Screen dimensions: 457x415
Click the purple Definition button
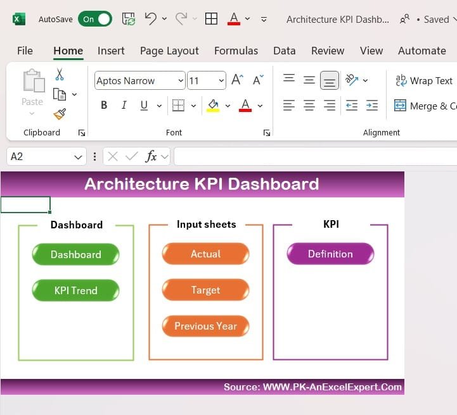[330, 254]
